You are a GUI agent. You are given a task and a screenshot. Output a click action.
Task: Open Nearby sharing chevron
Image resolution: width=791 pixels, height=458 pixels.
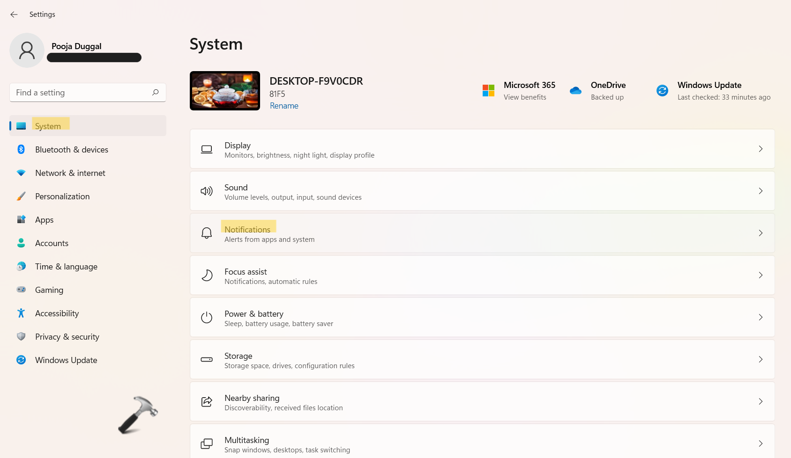pyautogui.click(x=761, y=401)
